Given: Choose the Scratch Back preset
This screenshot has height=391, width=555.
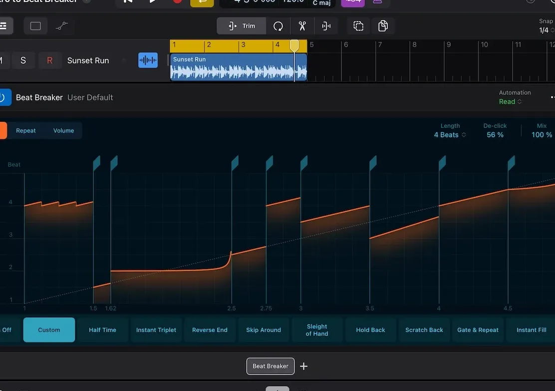Looking at the screenshot, I should point(424,330).
